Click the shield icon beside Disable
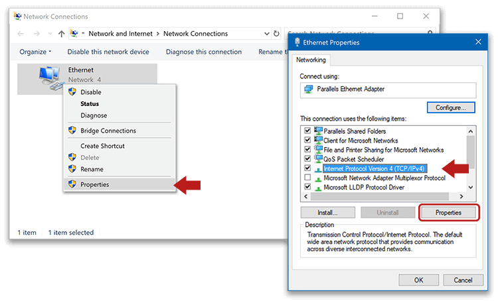Viewport: 498px width, 301px height. point(72,92)
